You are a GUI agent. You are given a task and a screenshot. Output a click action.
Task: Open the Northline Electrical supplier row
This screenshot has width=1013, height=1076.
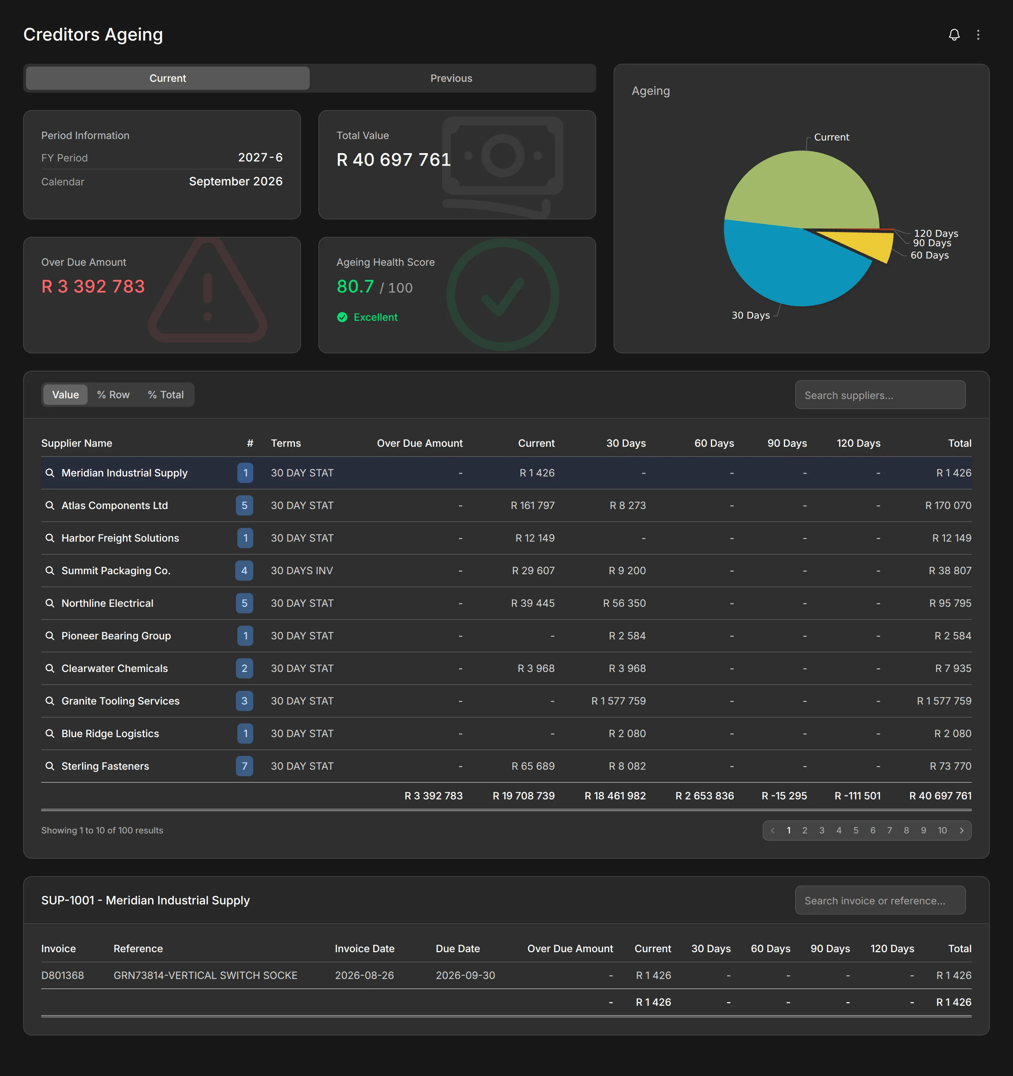click(x=506, y=603)
